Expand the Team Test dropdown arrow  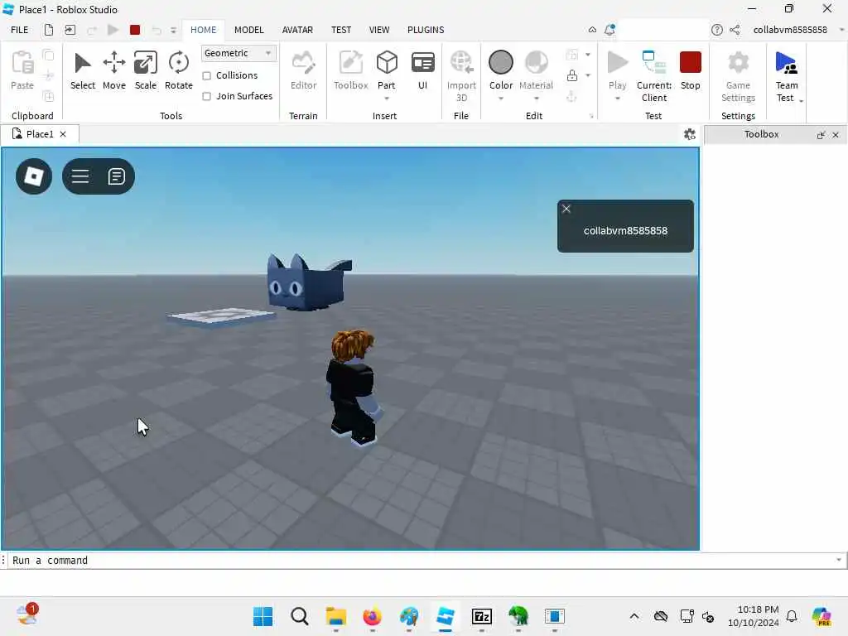(x=801, y=100)
